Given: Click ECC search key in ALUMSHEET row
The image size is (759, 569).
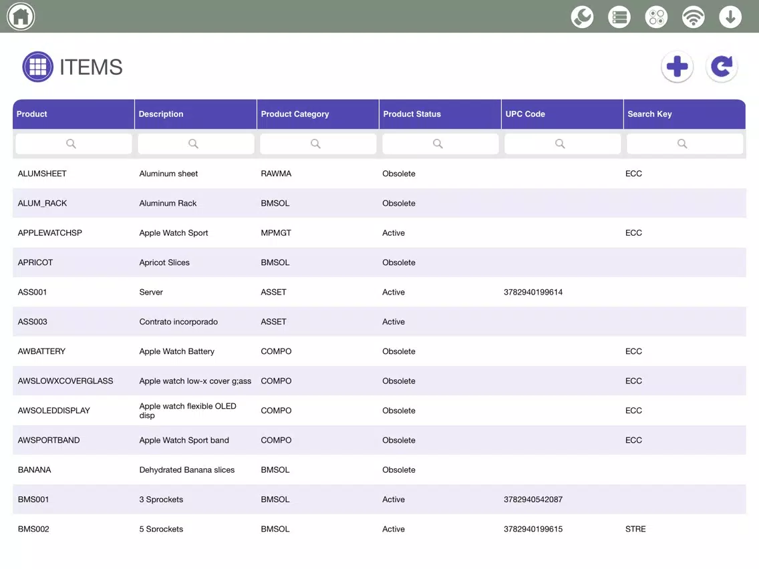Looking at the screenshot, I should (x=633, y=174).
